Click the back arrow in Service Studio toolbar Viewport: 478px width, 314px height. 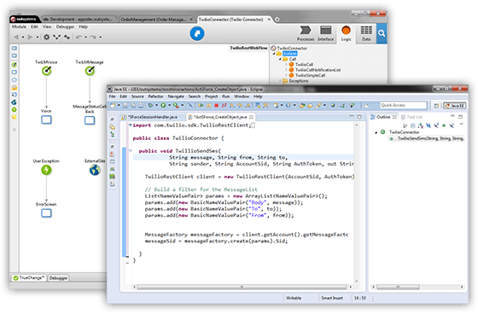point(16,38)
